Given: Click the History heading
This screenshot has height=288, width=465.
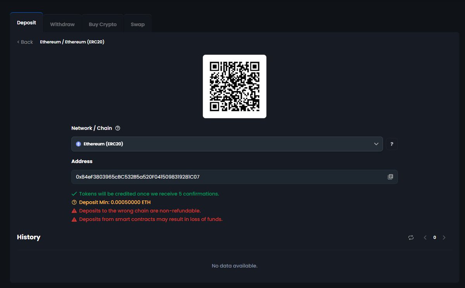Looking at the screenshot, I should click(29, 237).
